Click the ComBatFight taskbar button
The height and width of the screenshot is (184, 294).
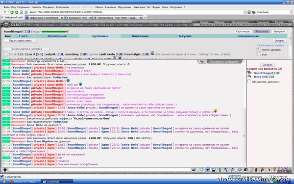pos(57,182)
